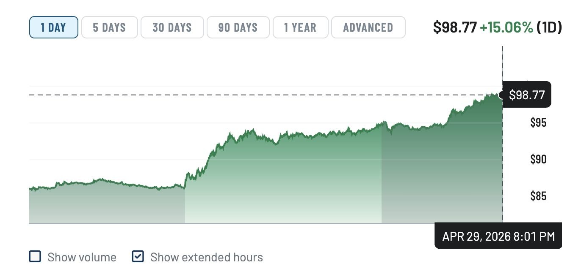Select the 1 DAY range tab
570x277 pixels.
pos(53,27)
